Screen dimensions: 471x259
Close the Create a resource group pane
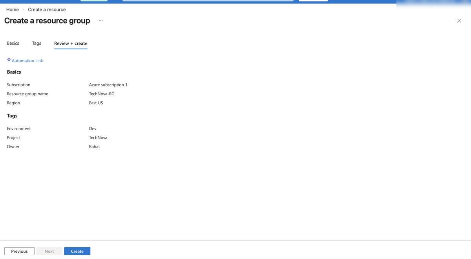click(x=459, y=21)
